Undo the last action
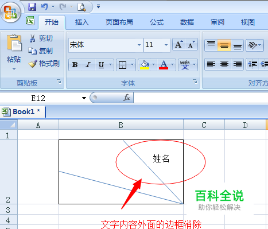 [44, 7]
